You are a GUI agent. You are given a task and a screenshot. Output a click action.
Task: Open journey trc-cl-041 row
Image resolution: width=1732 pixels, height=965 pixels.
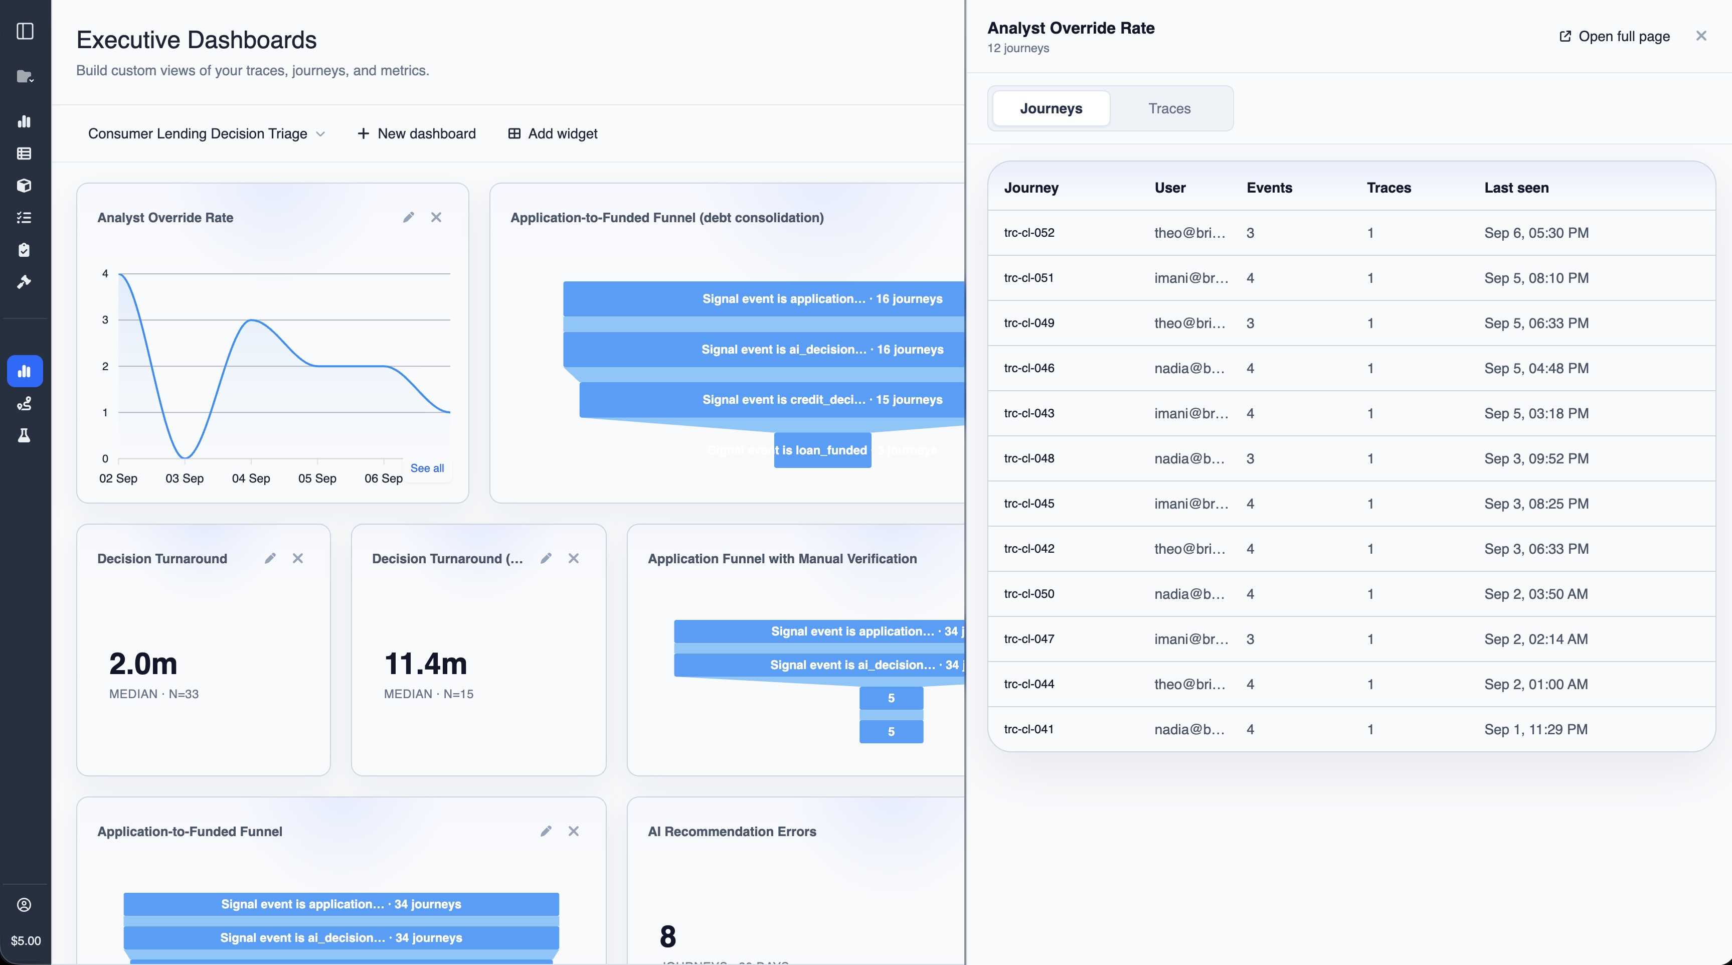pyautogui.click(x=1351, y=729)
